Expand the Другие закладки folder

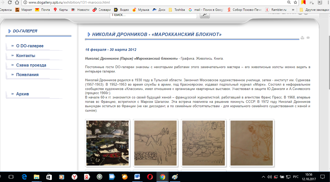314,10
